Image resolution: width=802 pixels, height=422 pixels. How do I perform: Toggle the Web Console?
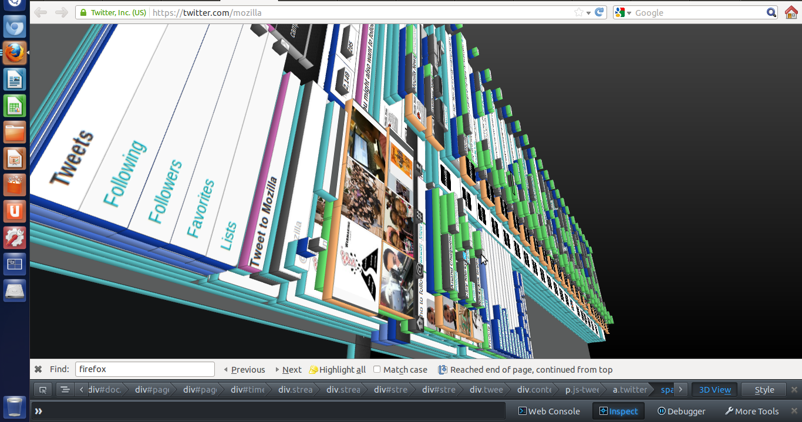(548, 411)
